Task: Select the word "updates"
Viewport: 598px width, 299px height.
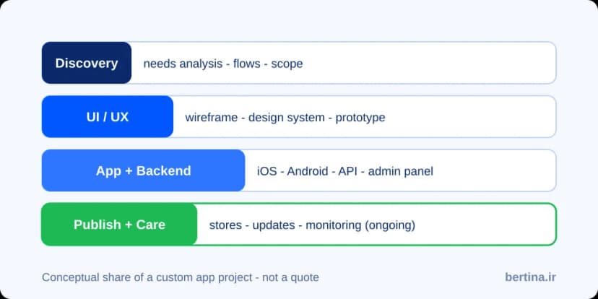Action: coord(274,225)
